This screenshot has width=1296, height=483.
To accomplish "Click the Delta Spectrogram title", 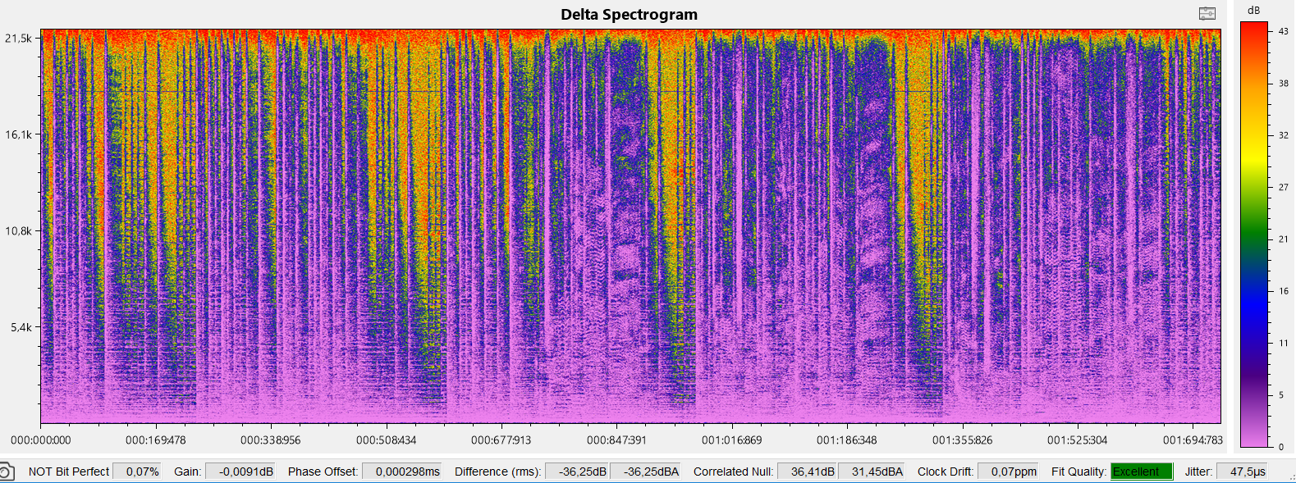I will click(x=629, y=14).
